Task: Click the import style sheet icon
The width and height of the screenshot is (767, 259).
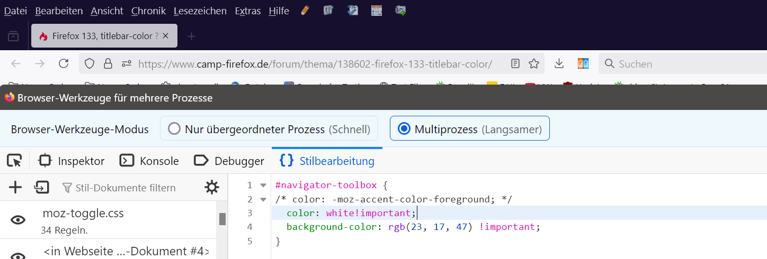Action: pyautogui.click(x=41, y=187)
